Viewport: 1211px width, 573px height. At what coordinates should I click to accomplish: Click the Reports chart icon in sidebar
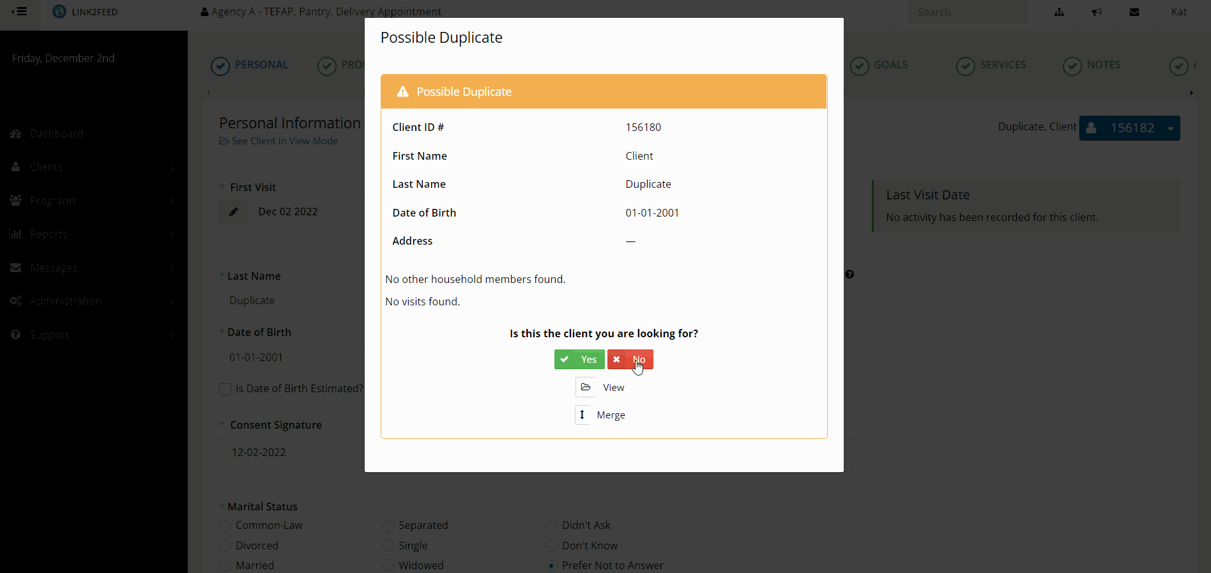click(x=16, y=234)
